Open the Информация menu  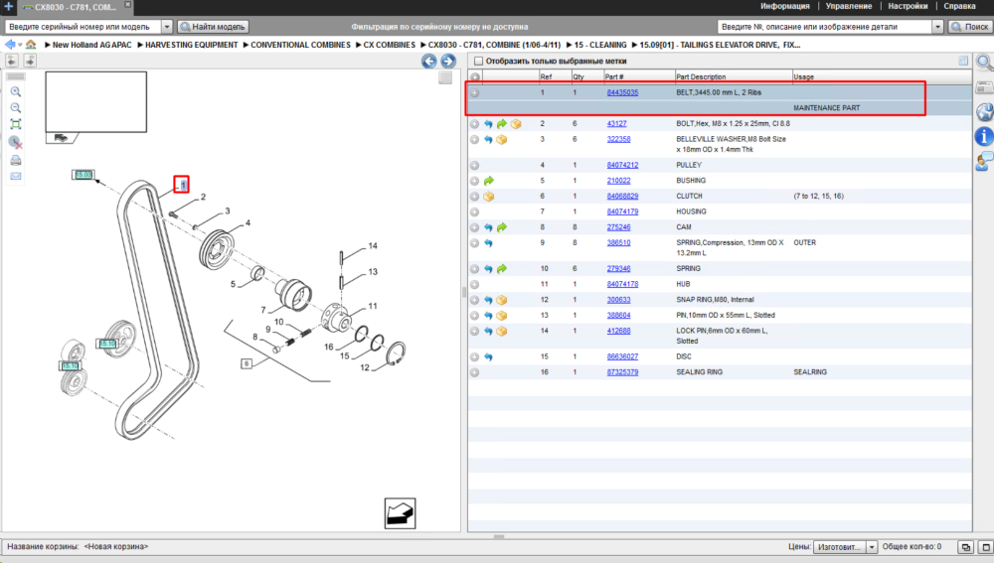pyautogui.click(x=785, y=6)
